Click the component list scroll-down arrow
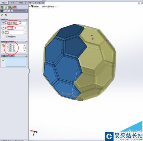143x141 pixels. pos(25,50)
